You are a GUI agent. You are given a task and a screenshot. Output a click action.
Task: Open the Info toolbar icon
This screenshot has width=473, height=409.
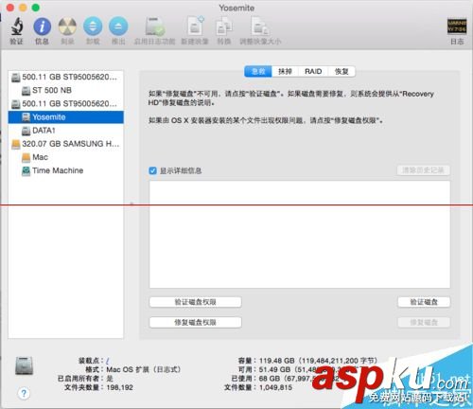[42, 27]
